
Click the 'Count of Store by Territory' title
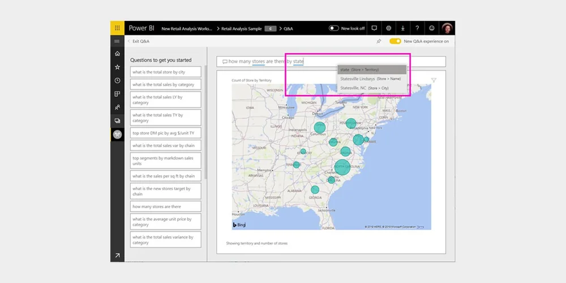(x=252, y=80)
